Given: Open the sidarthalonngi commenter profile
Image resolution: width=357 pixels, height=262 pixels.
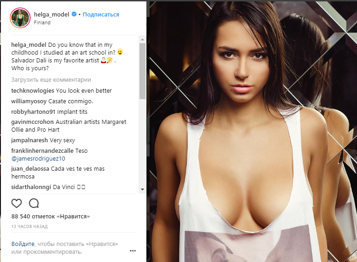Looking at the screenshot, I should tap(31, 187).
